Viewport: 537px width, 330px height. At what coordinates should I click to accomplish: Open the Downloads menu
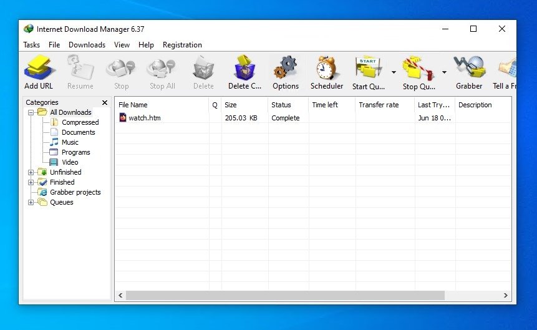(87, 45)
